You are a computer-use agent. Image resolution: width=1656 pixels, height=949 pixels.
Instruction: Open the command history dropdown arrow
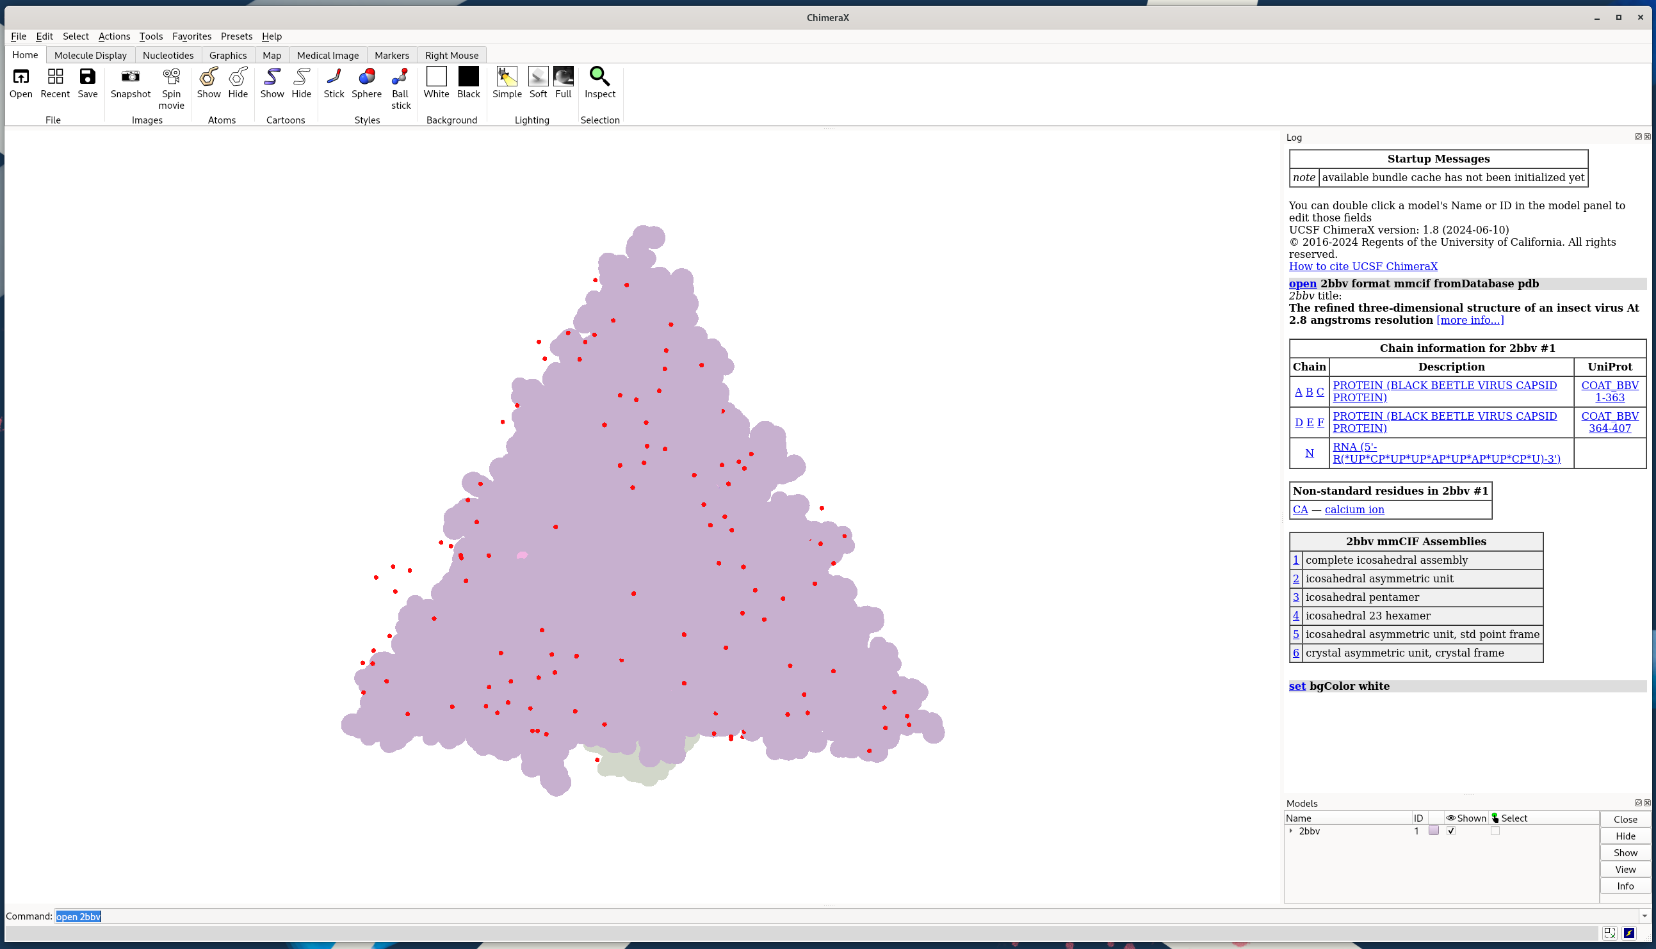click(x=1644, y=916)
